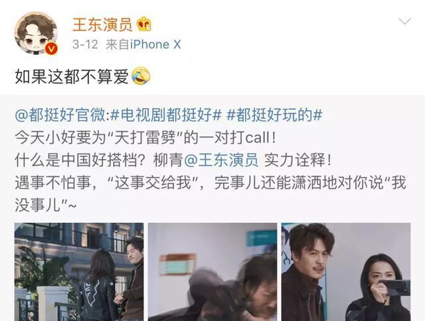This screenshot has width=425, height=321.
Task: Tap the iPhone X source link
Action: 155,44
